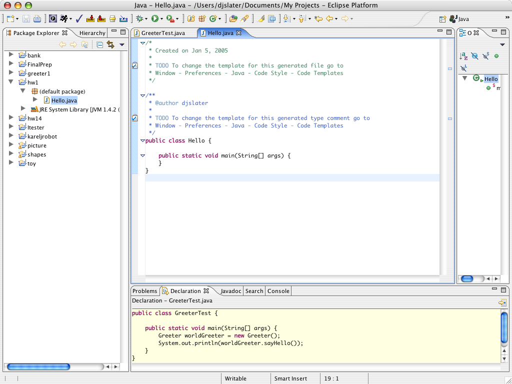Image resolution: width=512 pixels, height=384 pixels.
Task: Click the first TODO task marker in editor
Action: [134, 65]
